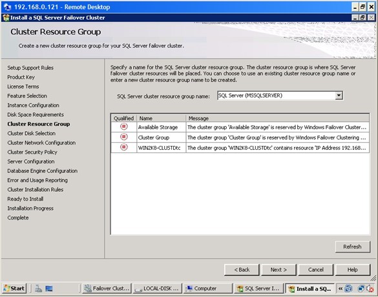Select Product Key step in sidebar
378x297 pixels.
tap(21, 77)
